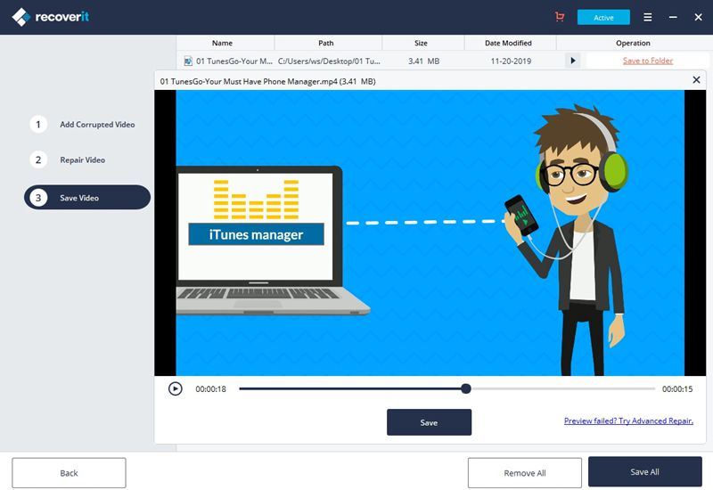This screenshot has height=490, width=713.
Task: Click the Path column header
Action: 325,43
